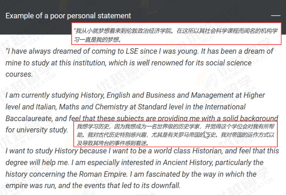Collapse the poor personal statement section

[276, 15]
